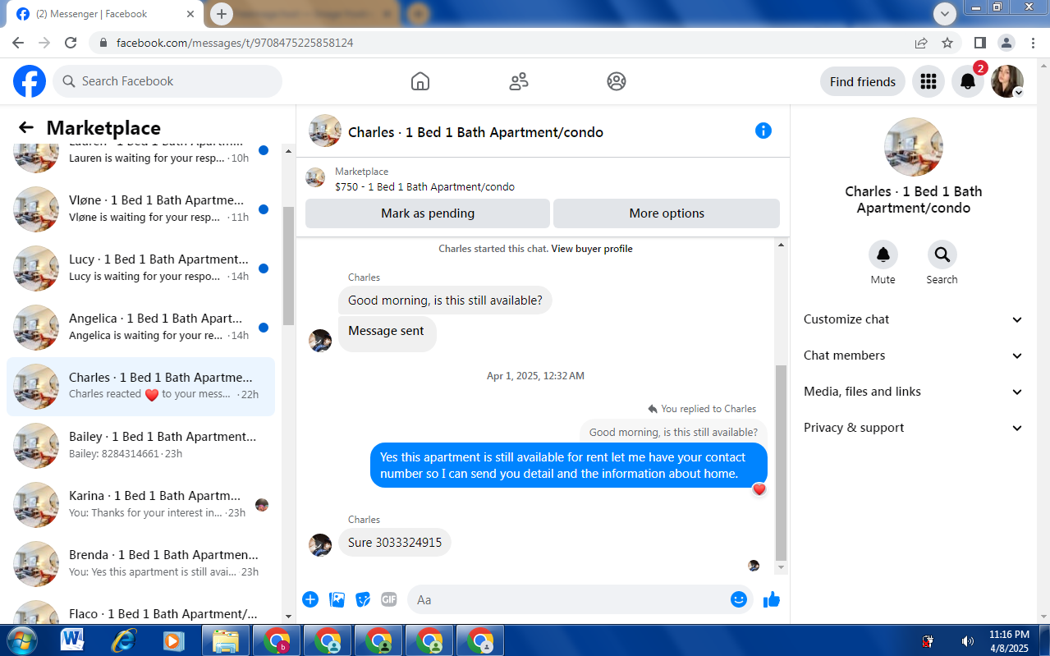Open the browser side panel icon

click(980, 43)
